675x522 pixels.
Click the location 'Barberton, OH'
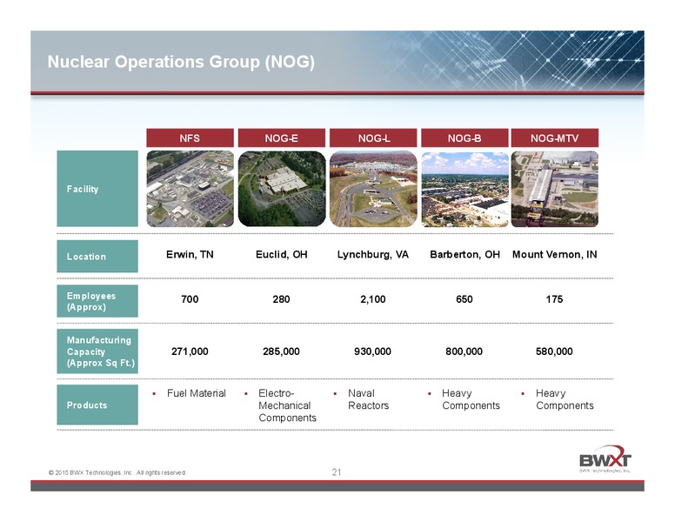point(464,255)
